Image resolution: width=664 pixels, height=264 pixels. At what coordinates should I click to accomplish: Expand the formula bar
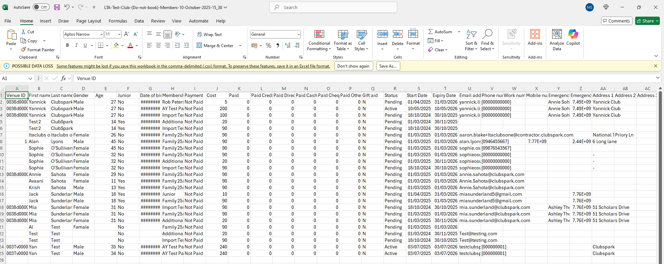coord(658,78)
